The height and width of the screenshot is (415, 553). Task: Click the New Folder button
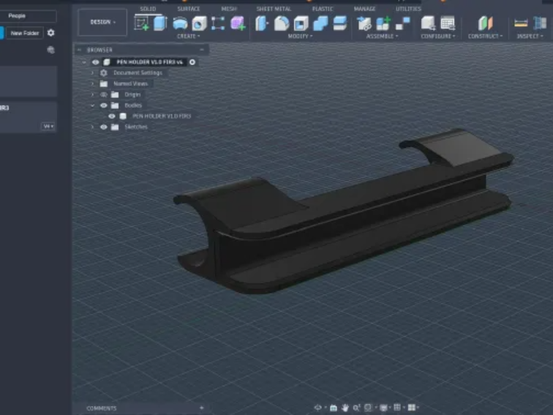tap(25, 33)
